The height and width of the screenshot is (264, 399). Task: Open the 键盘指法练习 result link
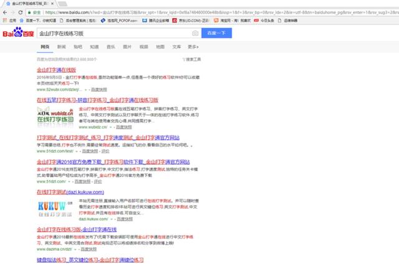point(90,259)
